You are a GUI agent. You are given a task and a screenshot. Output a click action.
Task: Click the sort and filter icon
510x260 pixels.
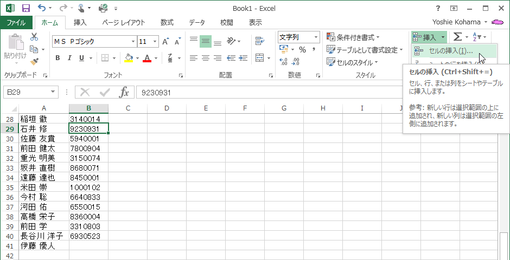477,37
